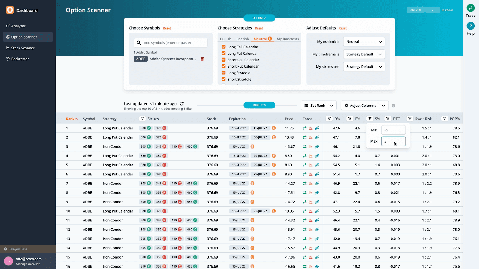
Task: Switch to the Bullish strategies tab
Action: 225,39
